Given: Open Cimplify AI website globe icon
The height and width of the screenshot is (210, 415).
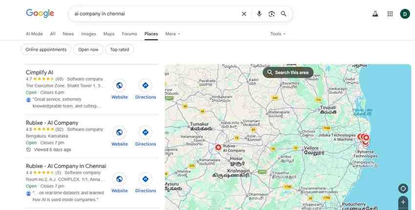Looking at the screenshot, I should [119, 85].
